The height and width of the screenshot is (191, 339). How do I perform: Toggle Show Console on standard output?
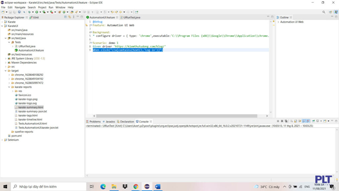click(304, 121)
